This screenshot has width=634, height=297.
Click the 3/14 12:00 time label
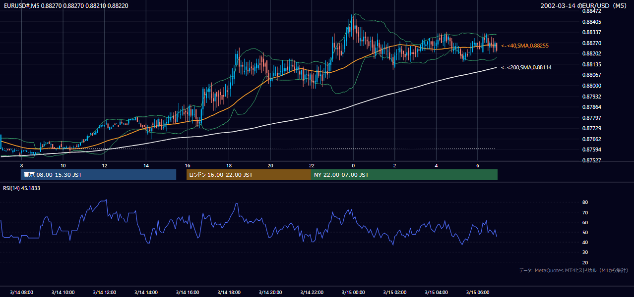[x=105, y=293]
